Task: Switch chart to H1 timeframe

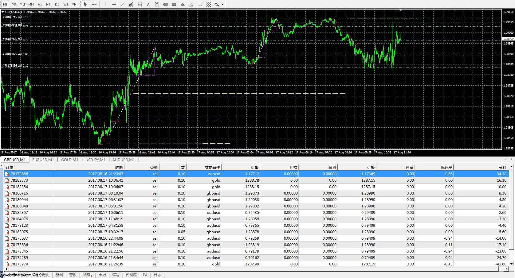Action: click(x=40, y=4)
